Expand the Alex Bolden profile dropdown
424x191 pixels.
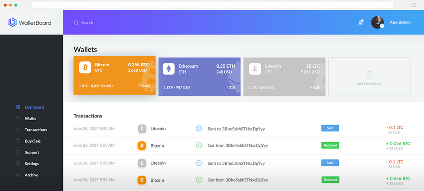tap(382, 26)
